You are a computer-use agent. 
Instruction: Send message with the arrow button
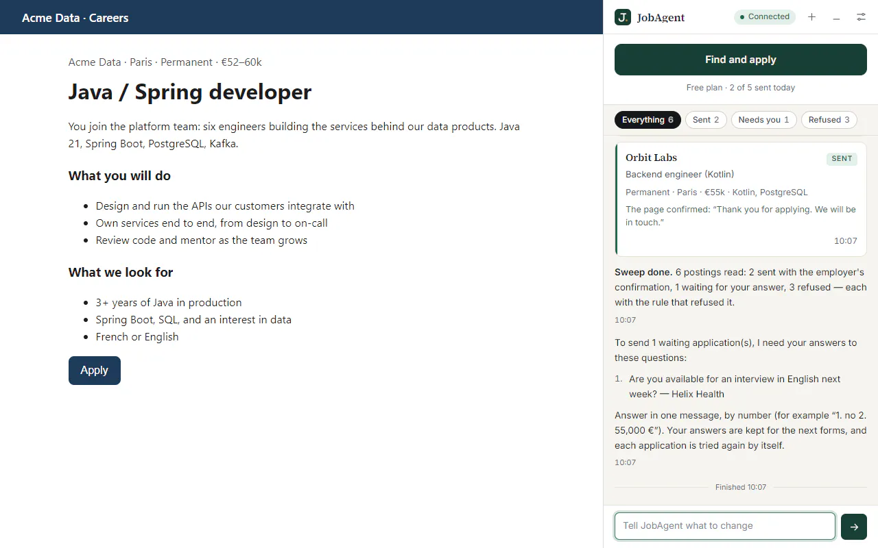pos(854,527)
